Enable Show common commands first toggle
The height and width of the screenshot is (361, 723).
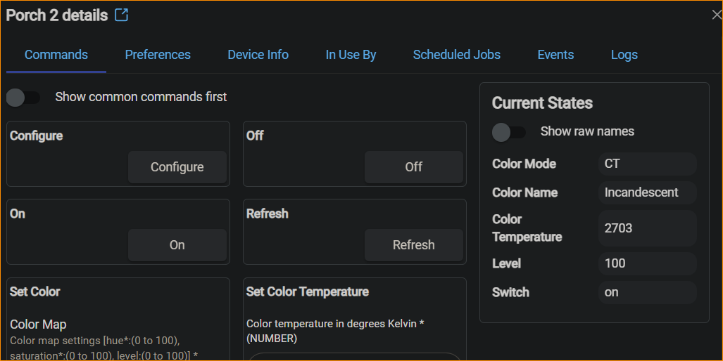point(23,97)
